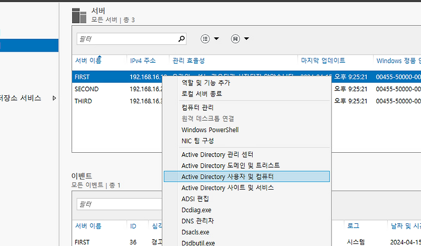Open the list view options icon
The width and height of the screenshot is (421, 246).
coord(205,39)
